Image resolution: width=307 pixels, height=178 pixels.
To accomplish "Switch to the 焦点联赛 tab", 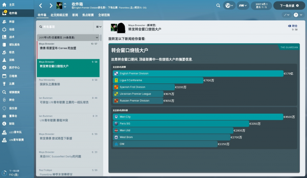I will coord(88,15).
